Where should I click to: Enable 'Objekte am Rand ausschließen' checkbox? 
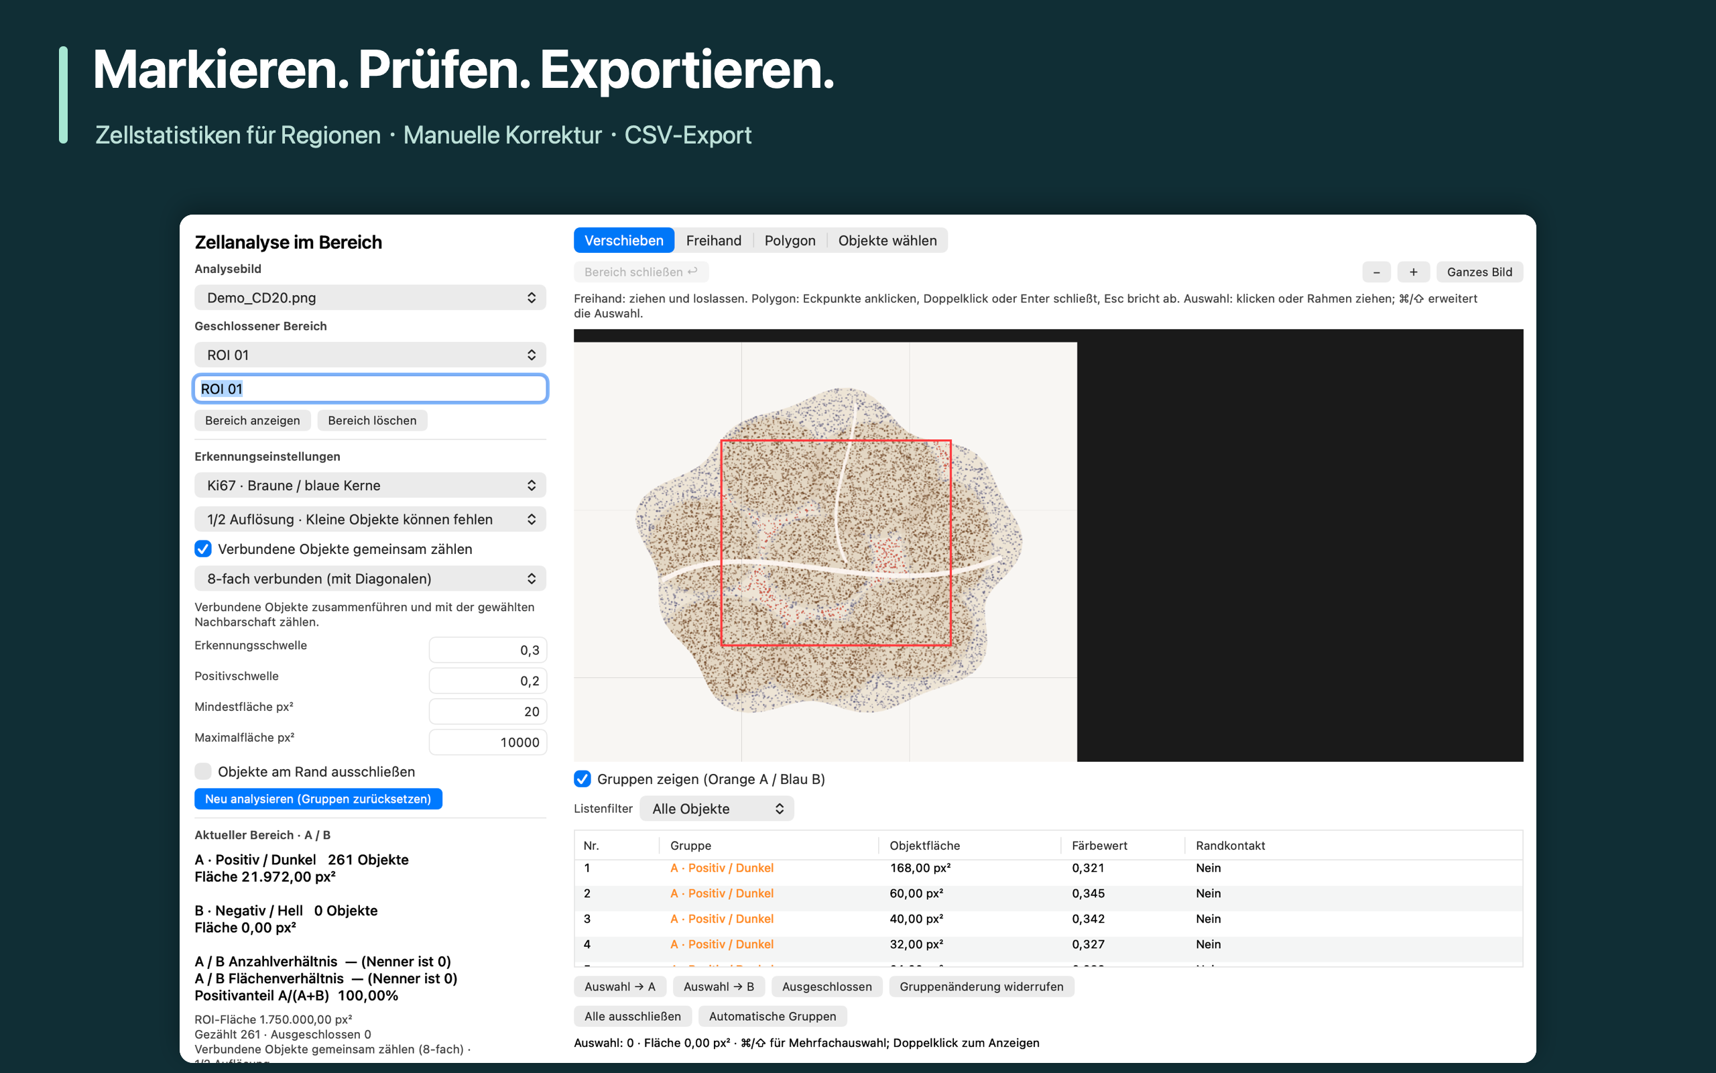[203, 771]
